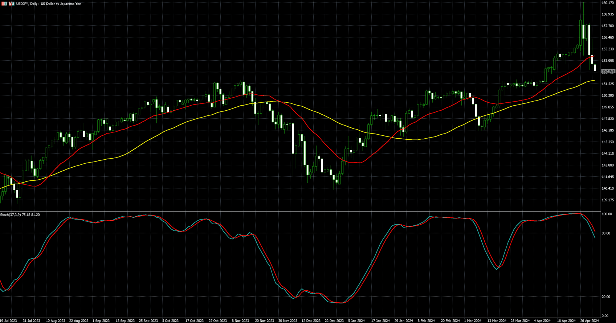
Task: Click the trading panel icon beside USDJPY title
Action: (12, 4)
